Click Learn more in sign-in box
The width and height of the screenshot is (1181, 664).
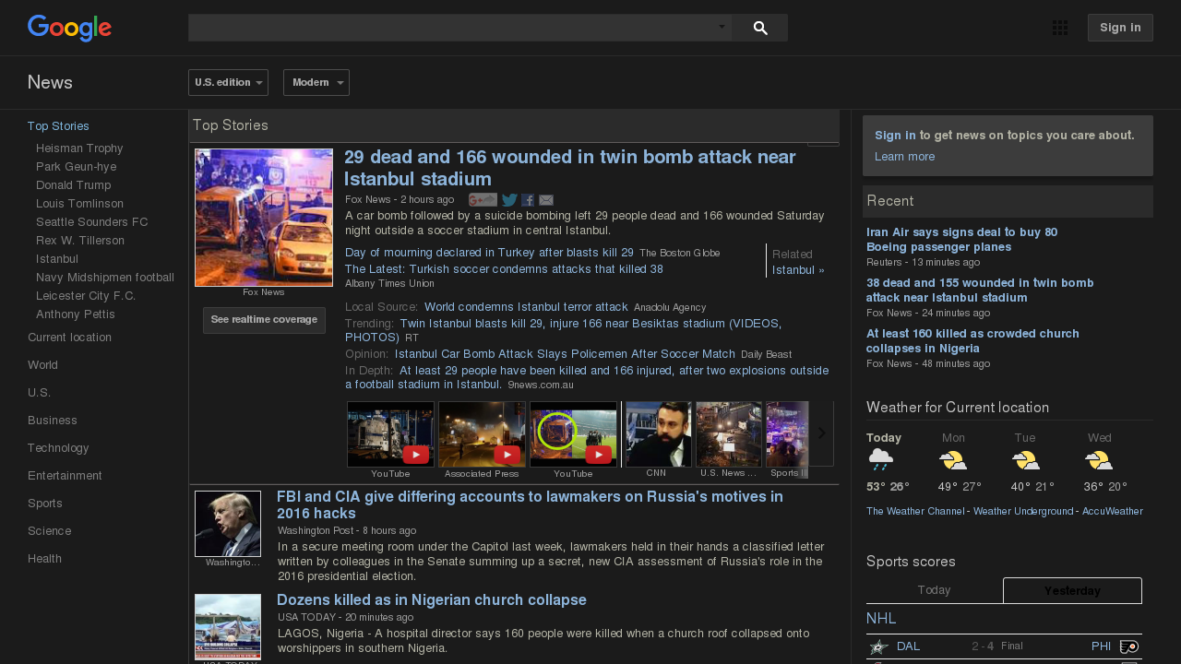(x=904, y=157)
